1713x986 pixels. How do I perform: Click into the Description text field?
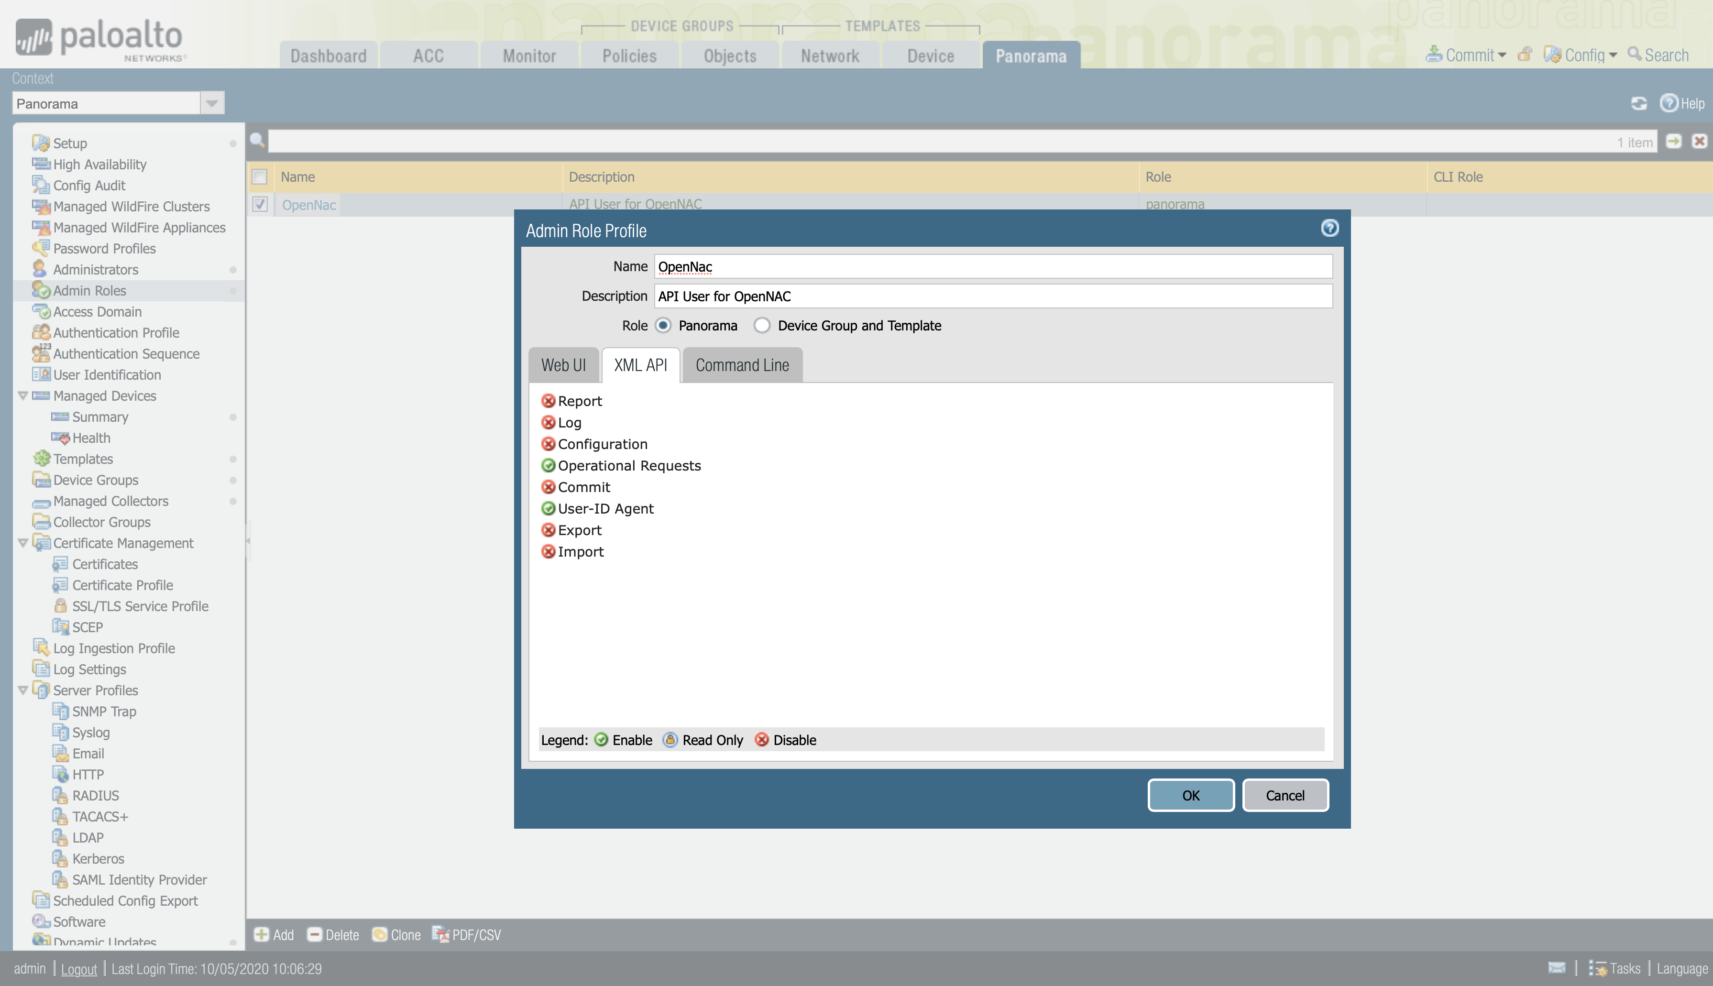point(993,296)
